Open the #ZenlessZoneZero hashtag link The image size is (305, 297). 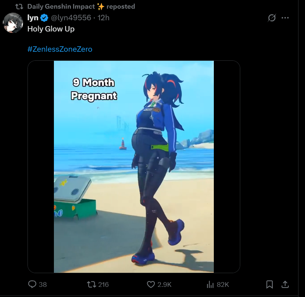[x=60, y=49]
